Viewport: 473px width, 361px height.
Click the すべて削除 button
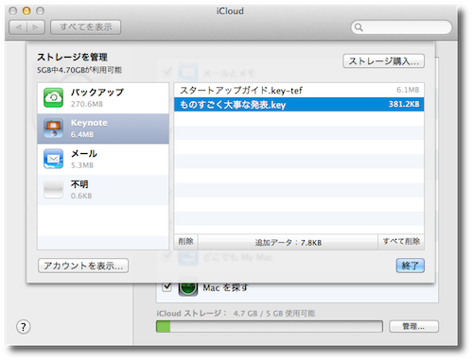401,242
